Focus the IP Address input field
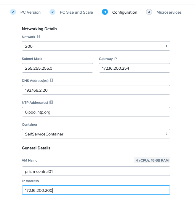The width and height of the screenshot is (195, 209). [x=96, y=190]
